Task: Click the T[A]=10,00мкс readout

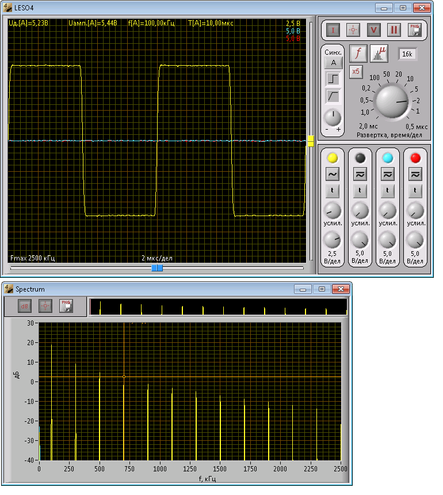Action: 211,23
